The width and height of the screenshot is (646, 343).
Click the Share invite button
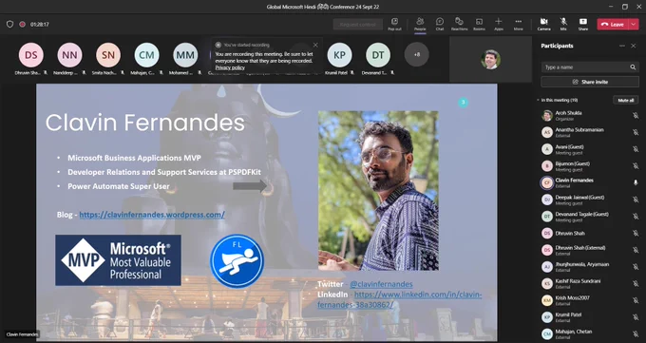click(x=590, y=82)
